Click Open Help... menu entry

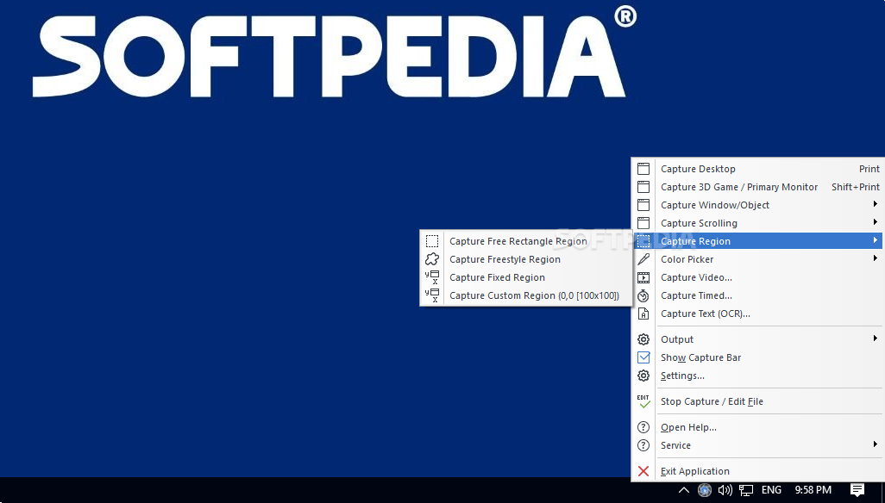(758, 427)
